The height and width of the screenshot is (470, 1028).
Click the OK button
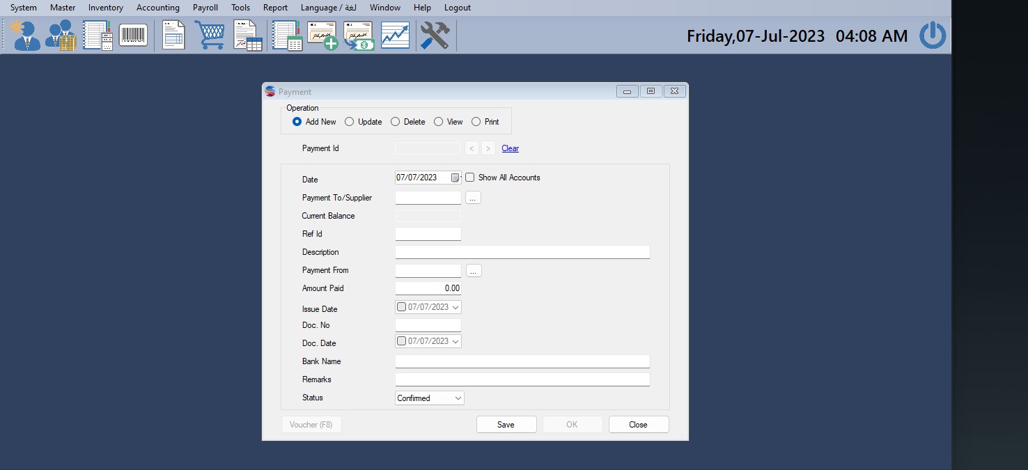(x=573, y=425)
